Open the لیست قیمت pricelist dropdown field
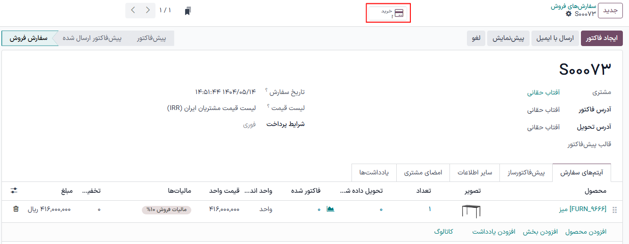Image resolution: width=629 pixels, height=244 pixels. click(x=211, y=108)
